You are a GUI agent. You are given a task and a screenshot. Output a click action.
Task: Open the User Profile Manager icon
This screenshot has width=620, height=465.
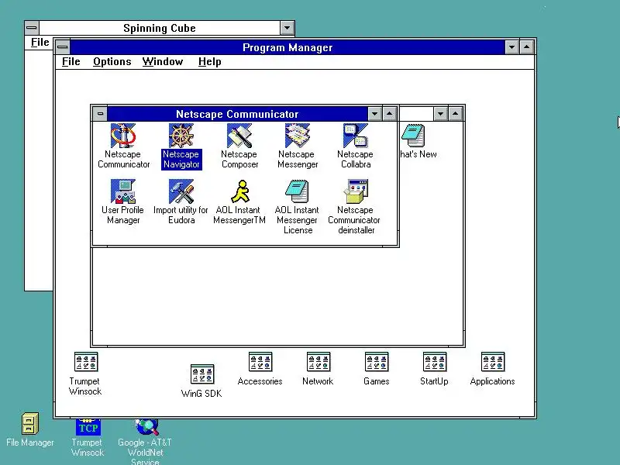(123, 191)
